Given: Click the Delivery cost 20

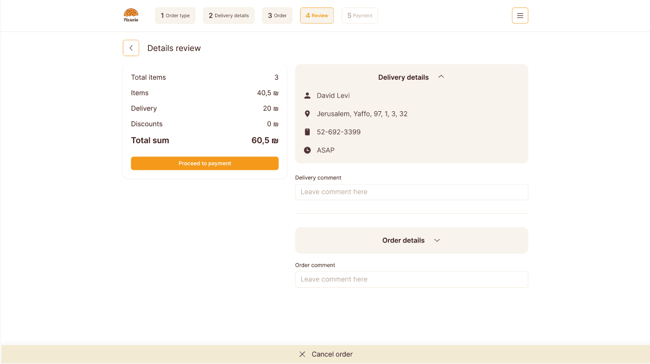Looking at the screenshot, I should (x=271, y=108).
